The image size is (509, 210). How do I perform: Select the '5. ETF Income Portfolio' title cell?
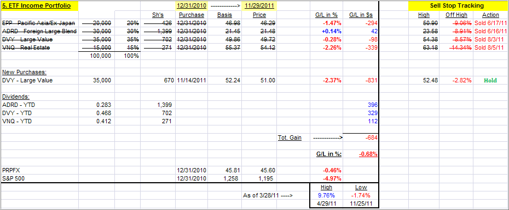click(x=39, y=6)
